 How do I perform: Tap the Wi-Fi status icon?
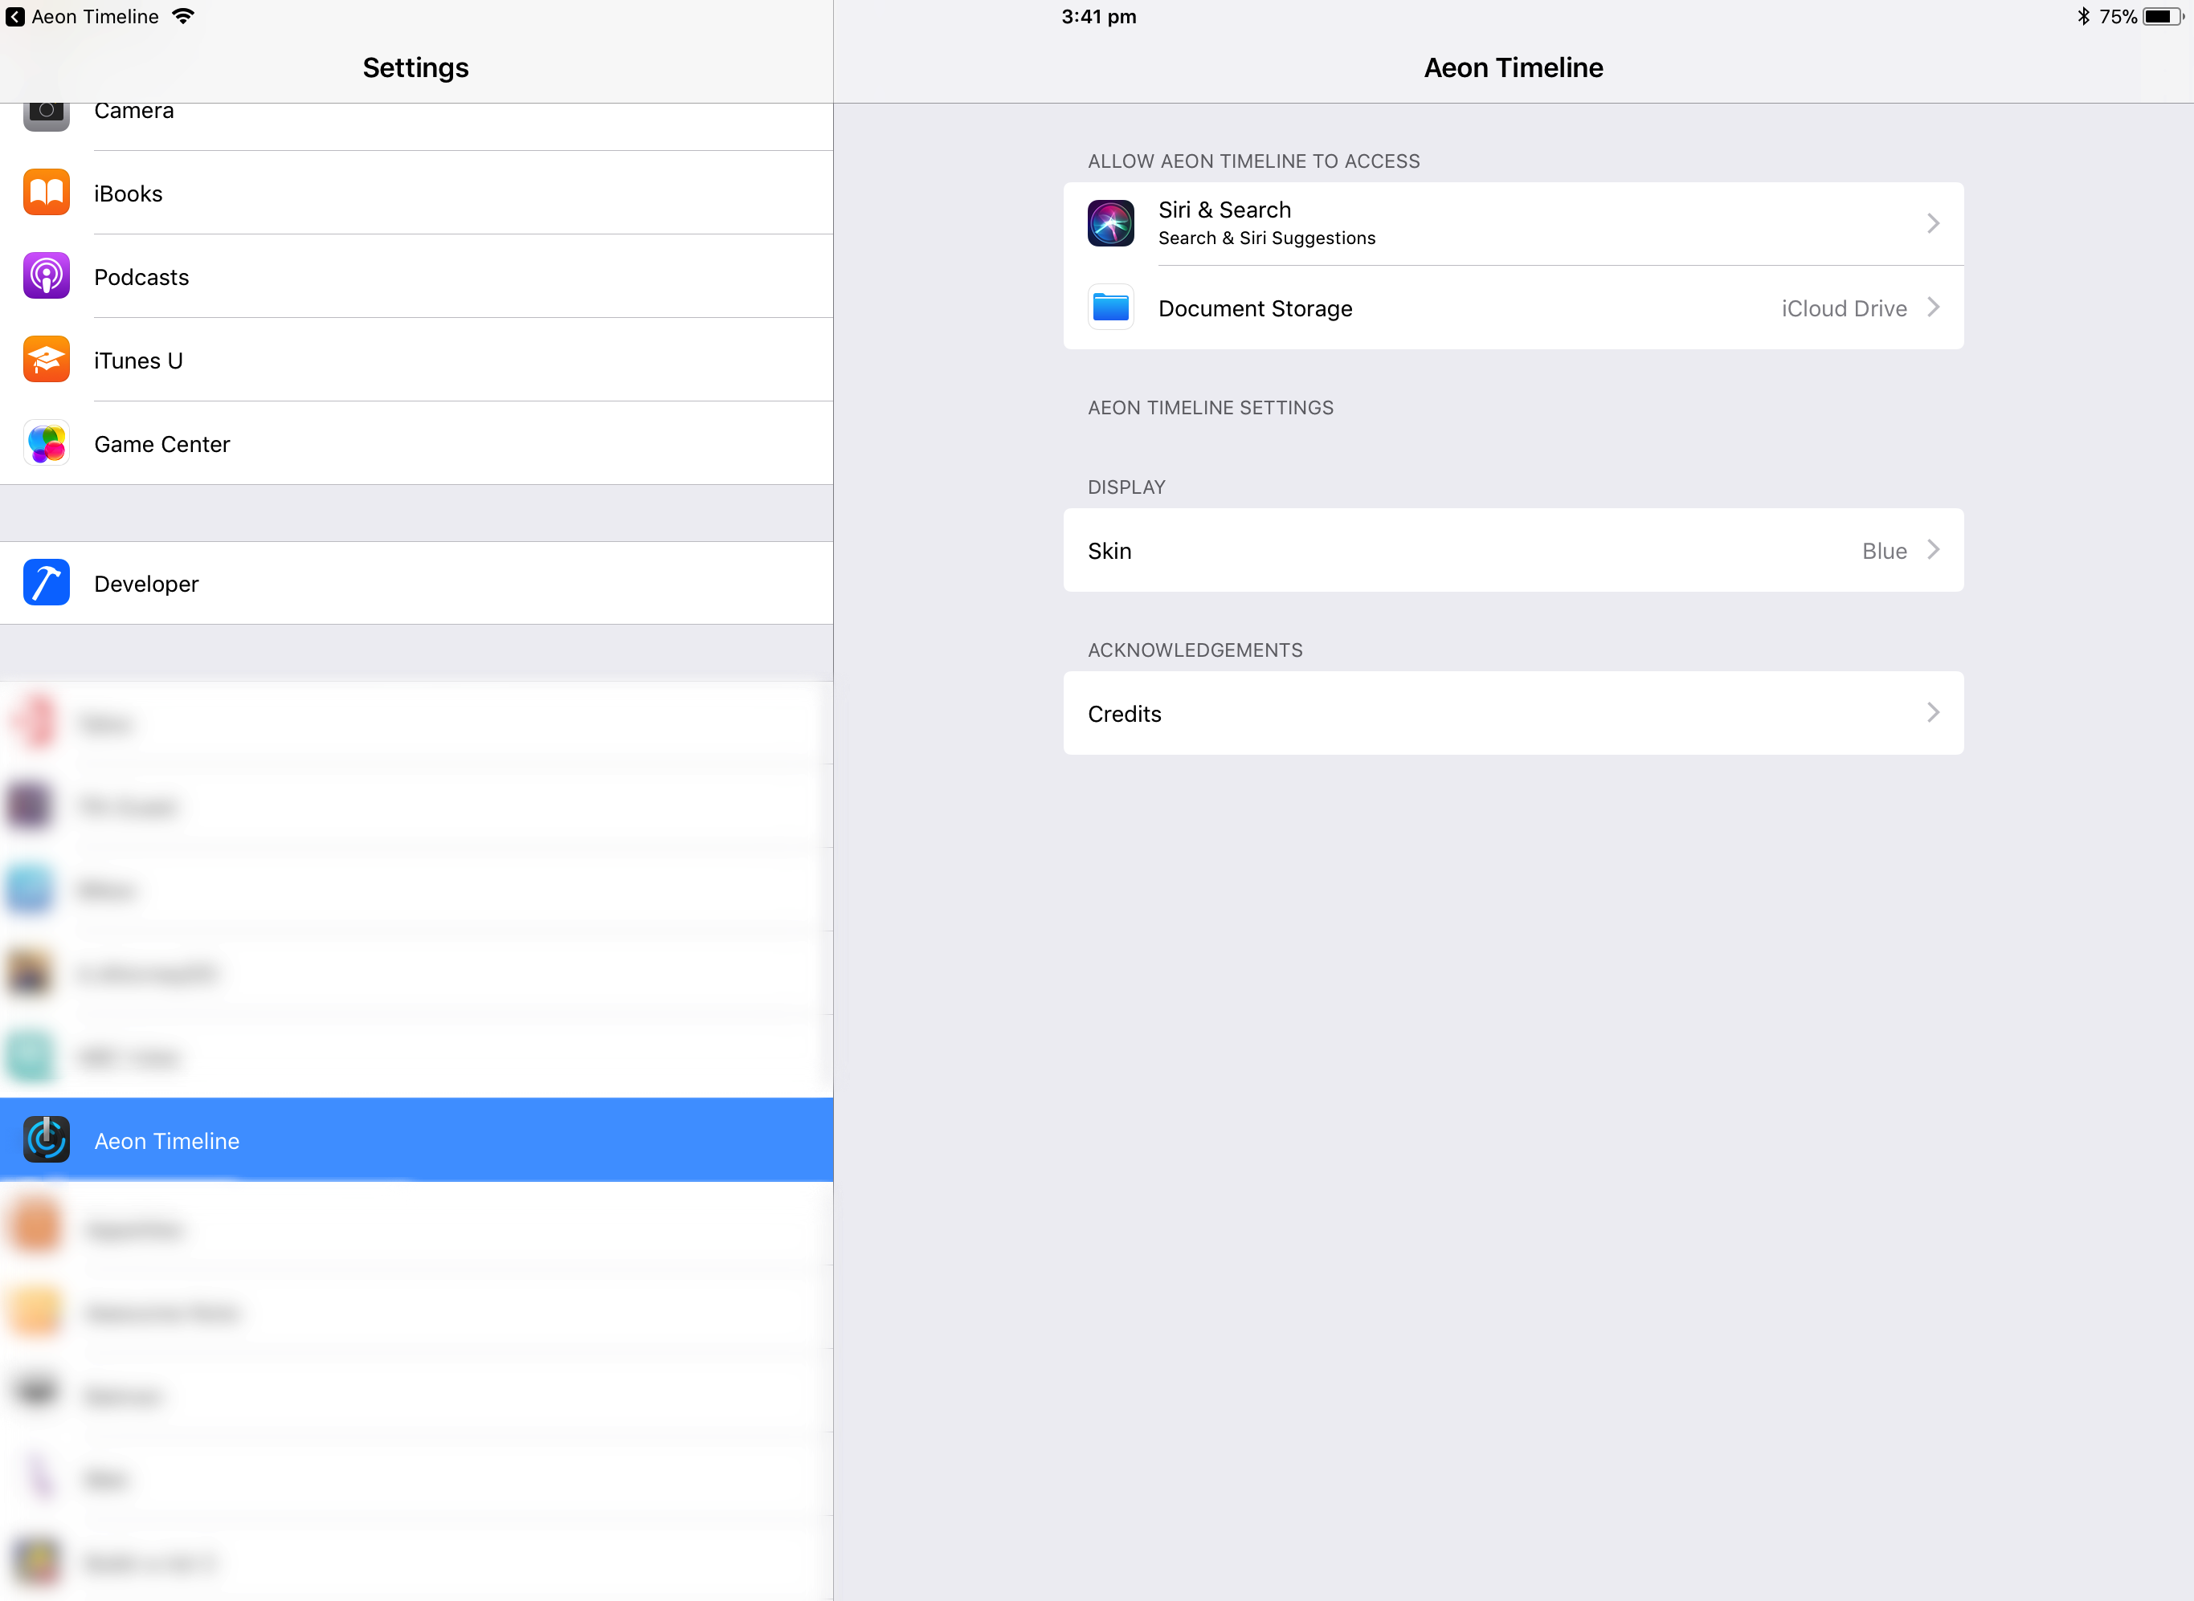[183, 17]
